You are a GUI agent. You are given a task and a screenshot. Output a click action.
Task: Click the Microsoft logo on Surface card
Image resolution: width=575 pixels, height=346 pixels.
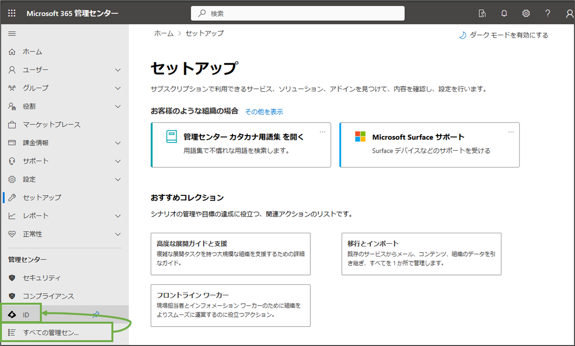[360, 137]
